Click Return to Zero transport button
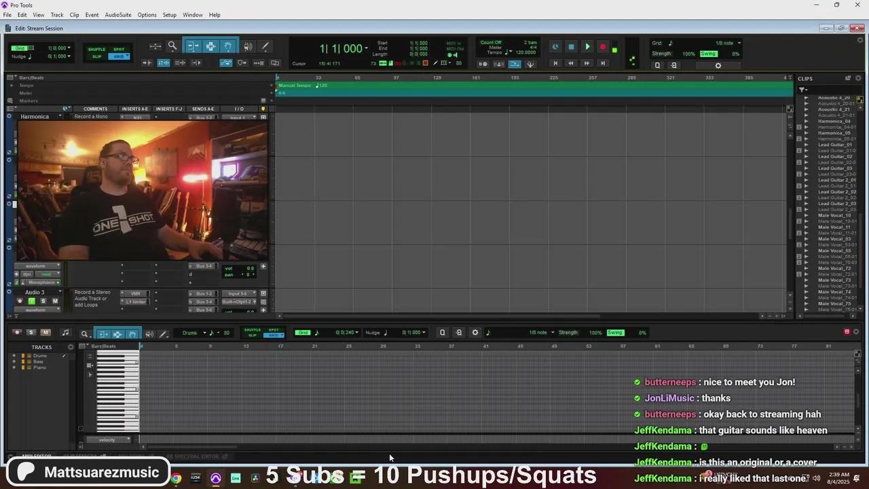 (555, 63)
